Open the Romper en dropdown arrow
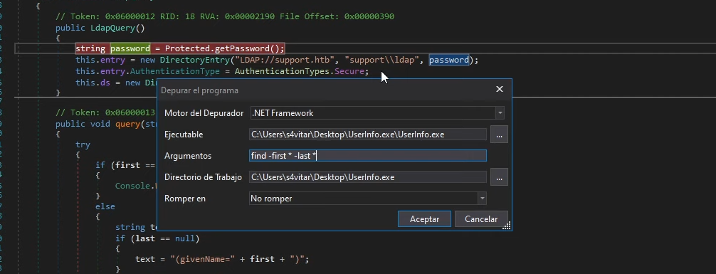Viewport: 716px width, 274px height. click(483, 198)
